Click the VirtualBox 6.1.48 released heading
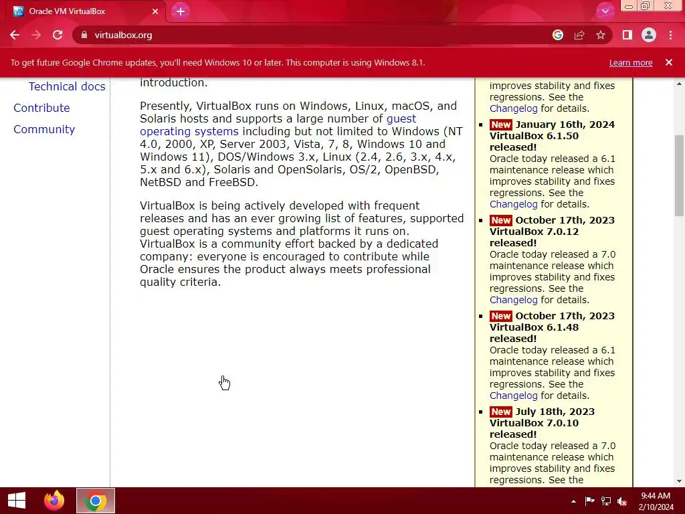Image resolution: width=685 pixels, height=514 pixels. [534, 333]
